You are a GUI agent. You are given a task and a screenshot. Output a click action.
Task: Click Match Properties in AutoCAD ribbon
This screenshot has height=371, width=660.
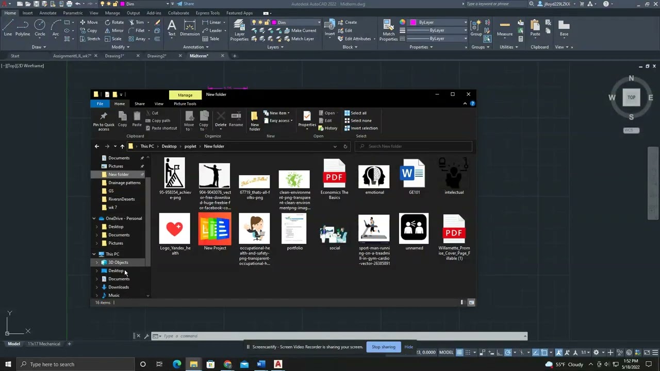[388, 30]
